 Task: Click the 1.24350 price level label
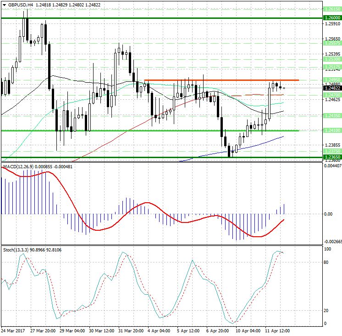tap(332, 116)
